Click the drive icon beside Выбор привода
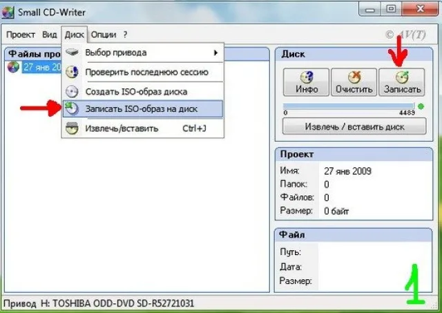The image size is (442, 313). pos(72,53)
